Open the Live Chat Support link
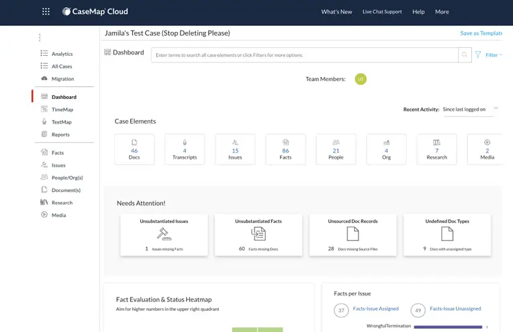This screenshot has height=332, width=513. click(x=382, y=12)
